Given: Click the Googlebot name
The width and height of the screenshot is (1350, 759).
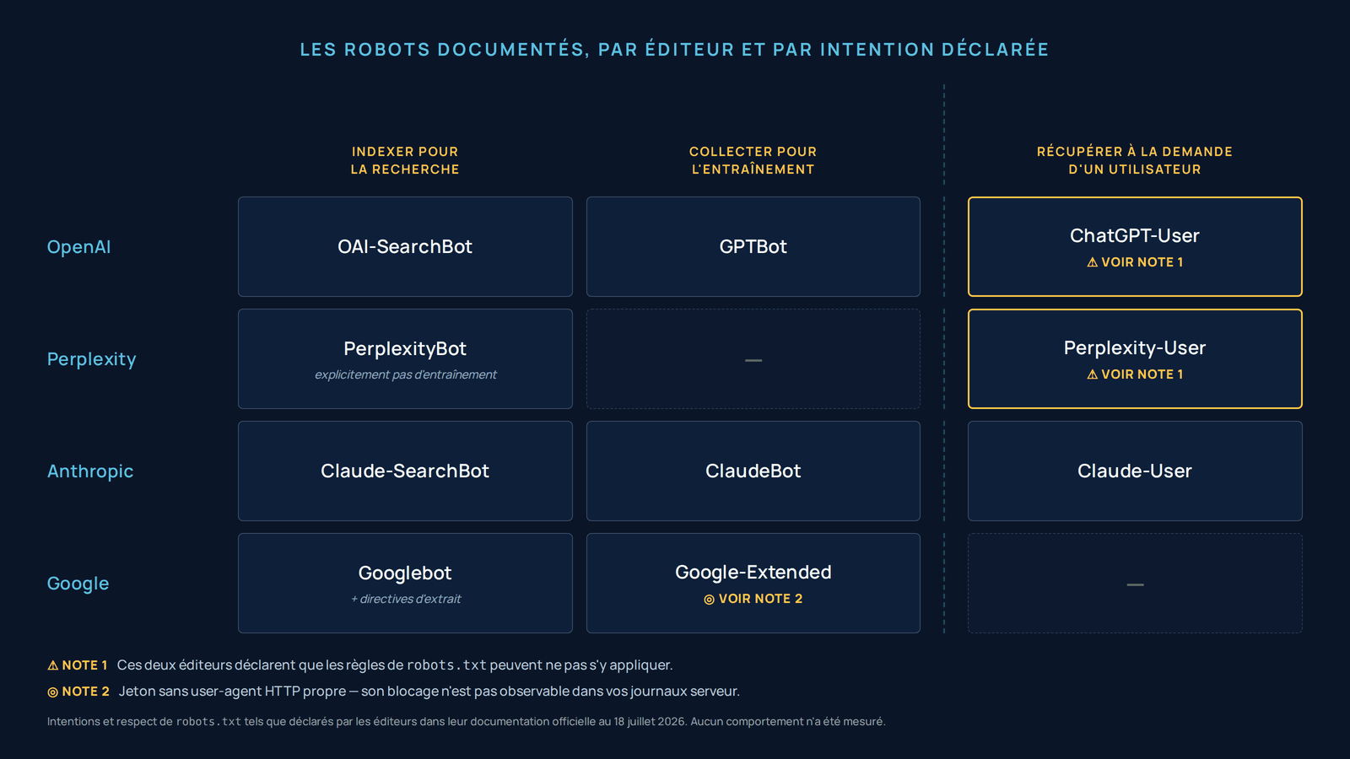Looking at the screenshot, I should pyautogui.click(x=405, y=573).
